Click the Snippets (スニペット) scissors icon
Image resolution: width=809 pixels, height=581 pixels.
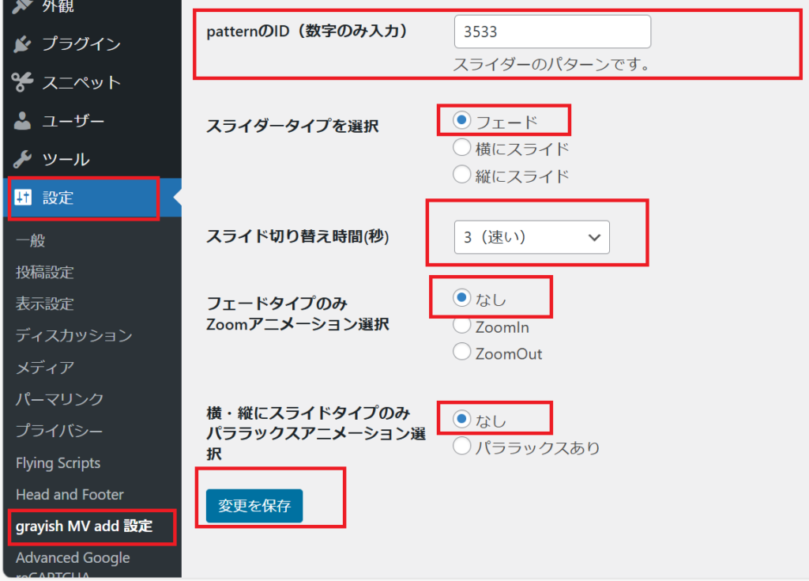point(21,82)
